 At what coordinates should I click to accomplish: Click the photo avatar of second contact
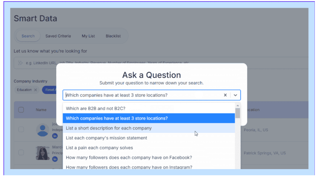tap(42, 153)
